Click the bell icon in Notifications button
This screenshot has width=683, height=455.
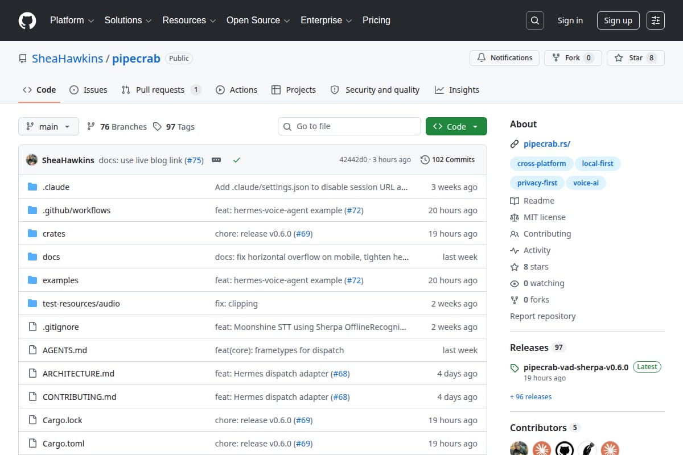482,58
